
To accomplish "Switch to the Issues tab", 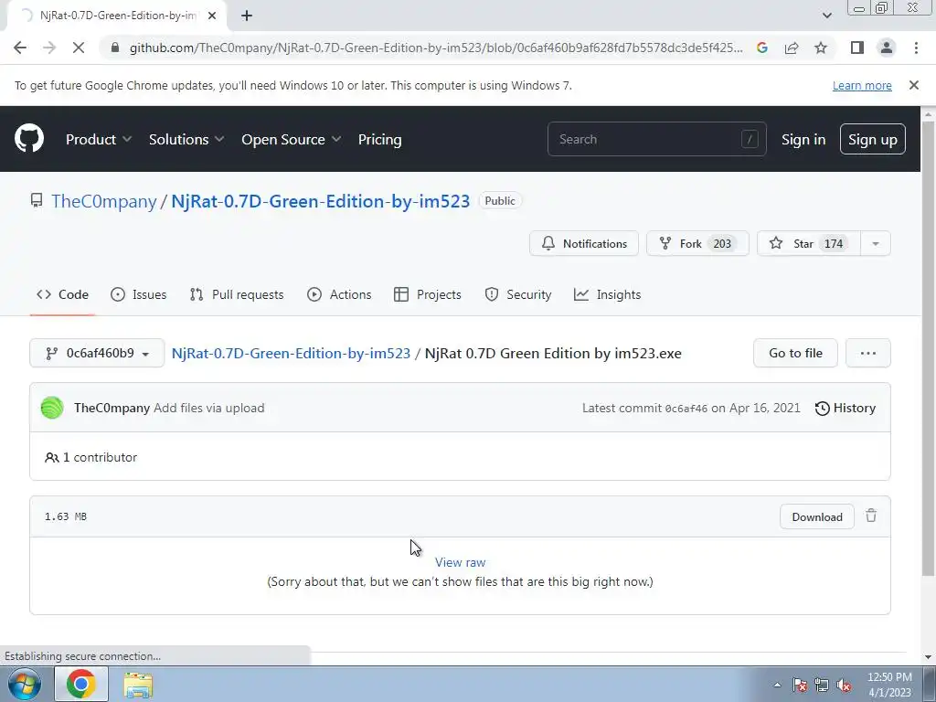I will 139,294.
